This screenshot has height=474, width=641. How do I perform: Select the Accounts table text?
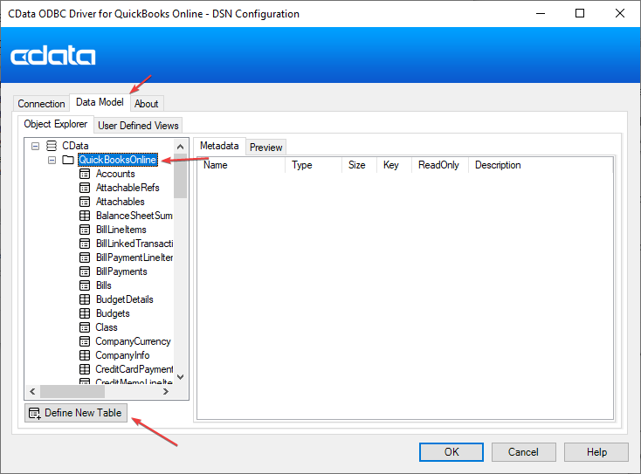115,174
